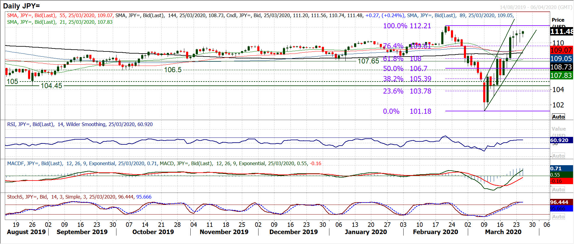Click the MACDF indicator legend text

click(x=82, y=163)
